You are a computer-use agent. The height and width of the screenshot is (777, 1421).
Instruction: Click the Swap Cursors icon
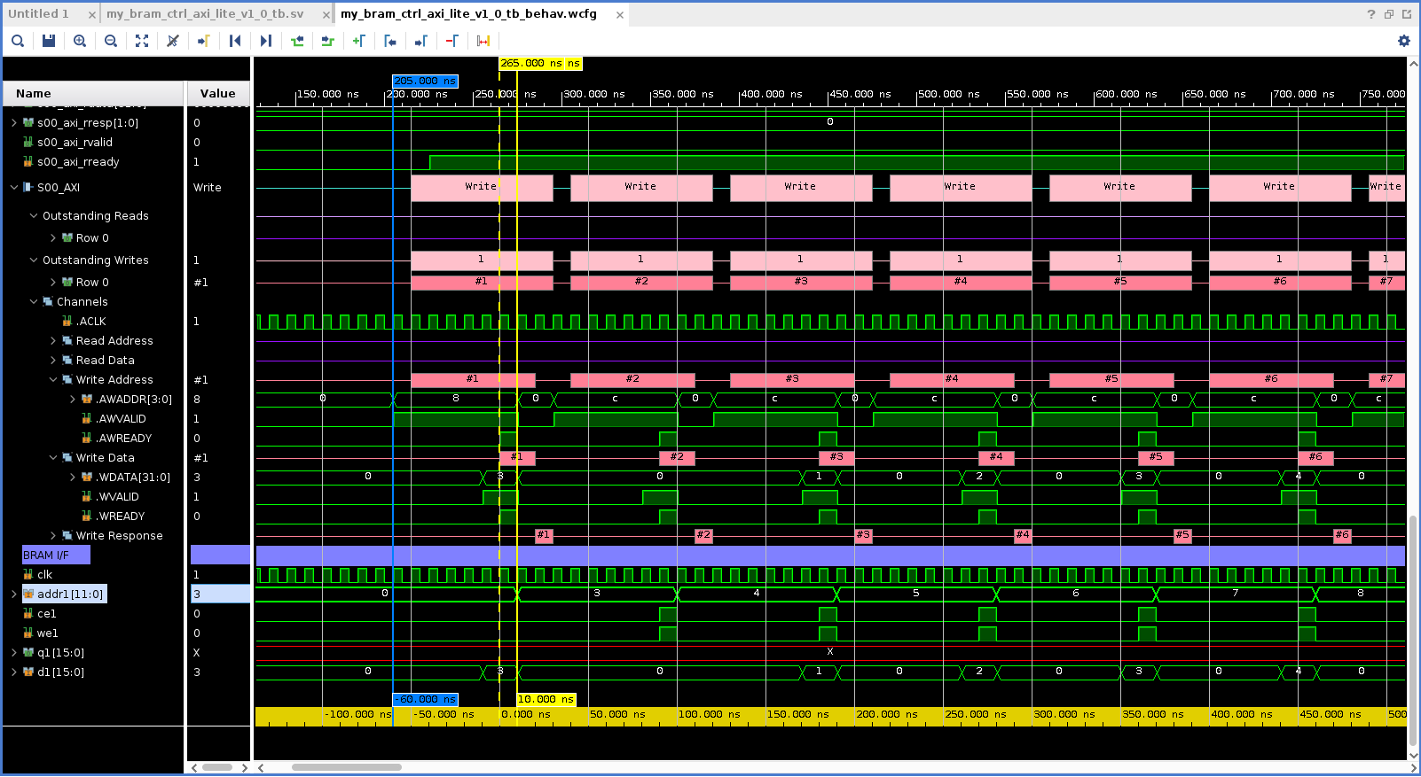coord(483,41)
